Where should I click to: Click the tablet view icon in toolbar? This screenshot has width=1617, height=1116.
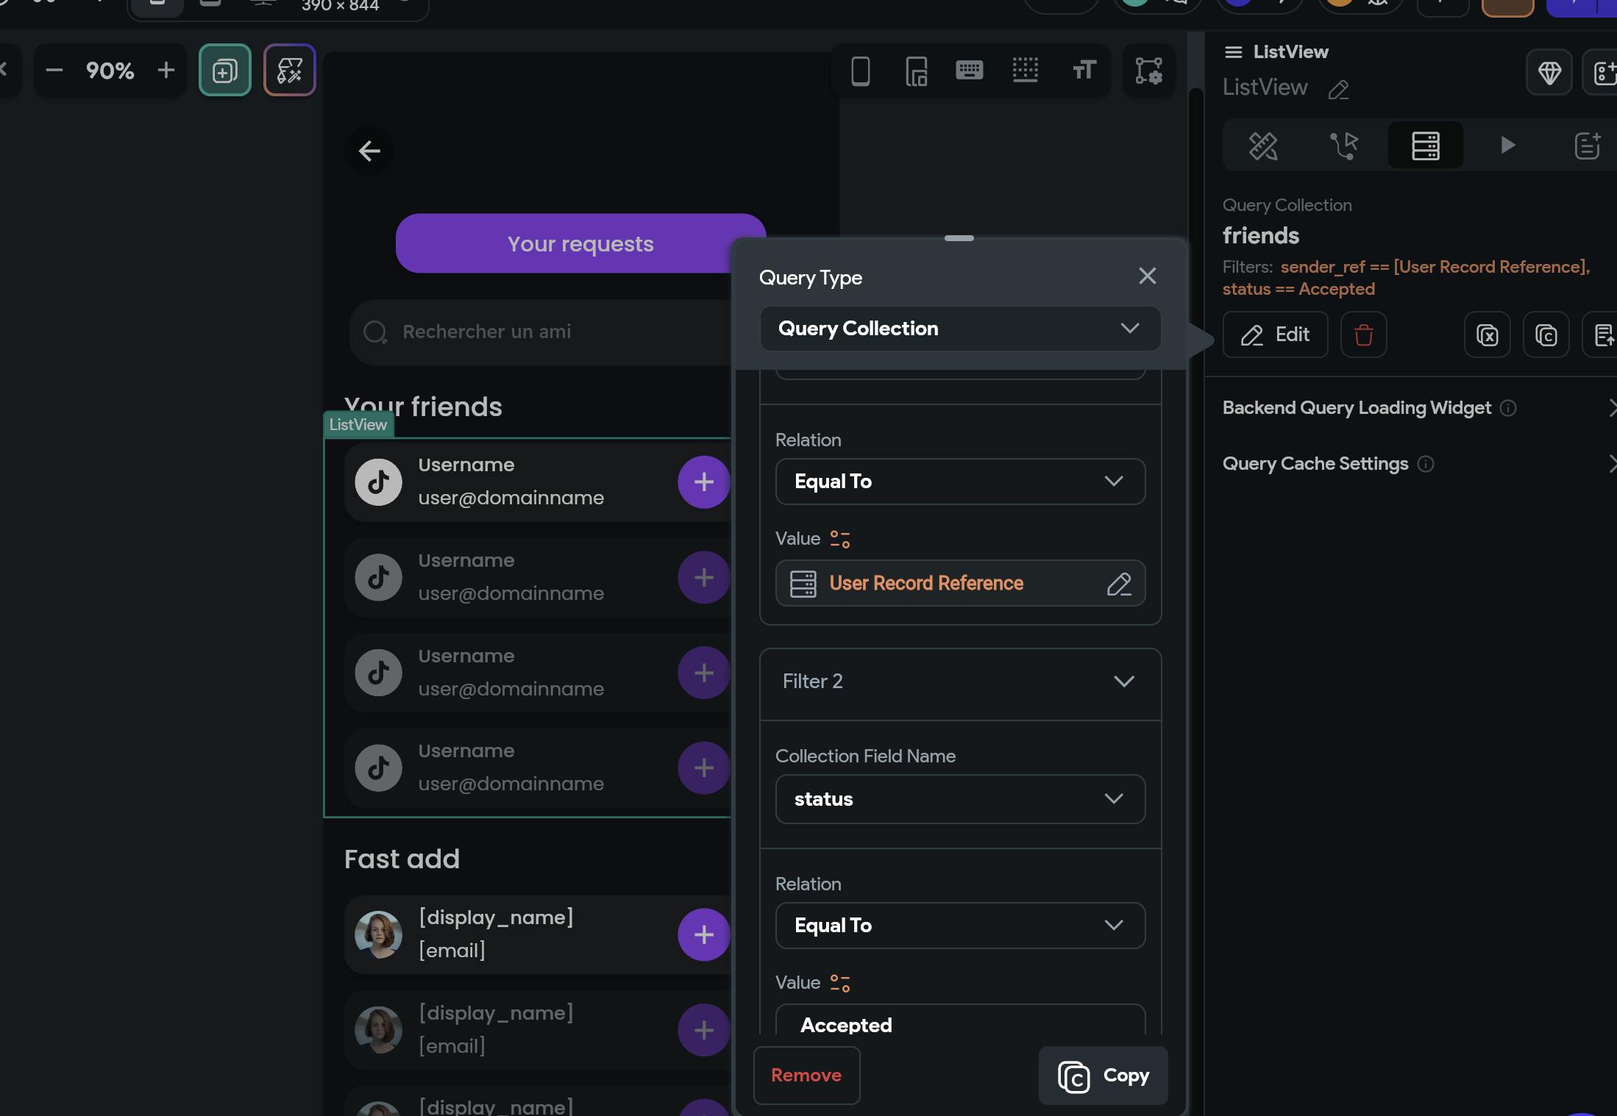915,70
